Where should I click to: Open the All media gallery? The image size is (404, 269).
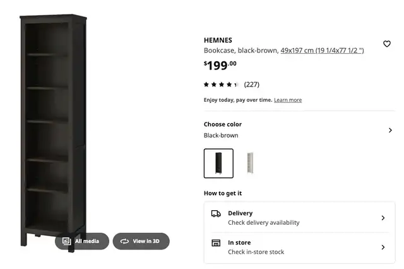(82, 241)
